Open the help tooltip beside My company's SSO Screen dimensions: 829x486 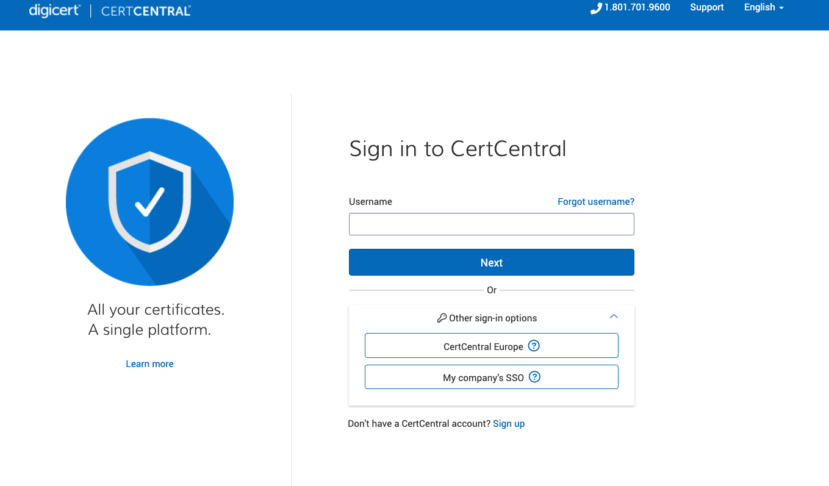point(535,377)
